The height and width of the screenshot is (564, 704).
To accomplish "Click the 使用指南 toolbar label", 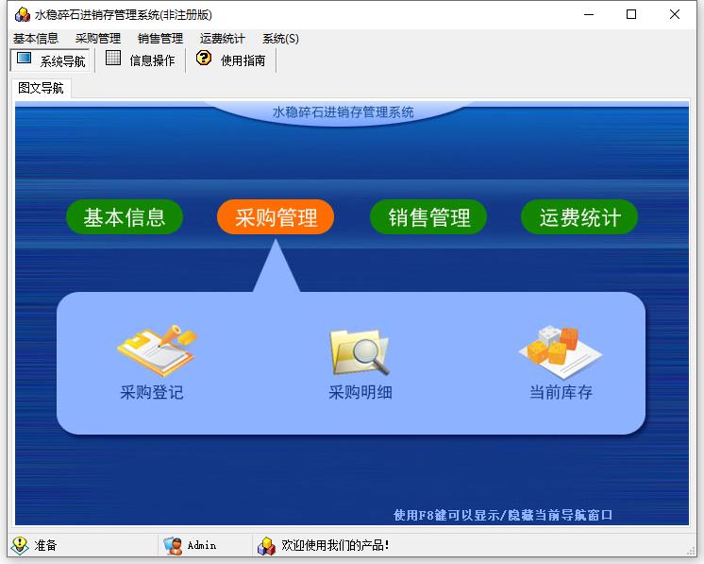I will (243, 60).
